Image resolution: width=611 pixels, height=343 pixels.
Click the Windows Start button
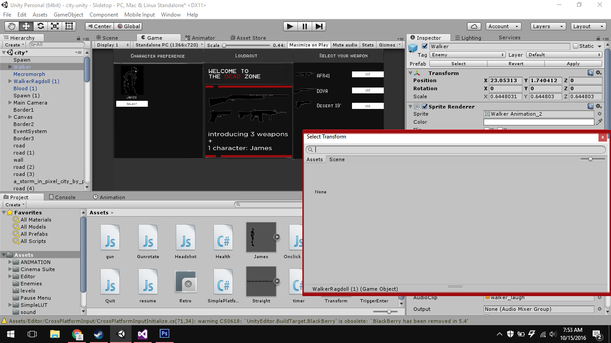[11, 334]
